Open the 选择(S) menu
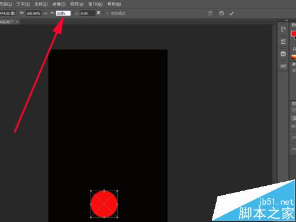This screenshot has width=296, height=222. (41, 4)
